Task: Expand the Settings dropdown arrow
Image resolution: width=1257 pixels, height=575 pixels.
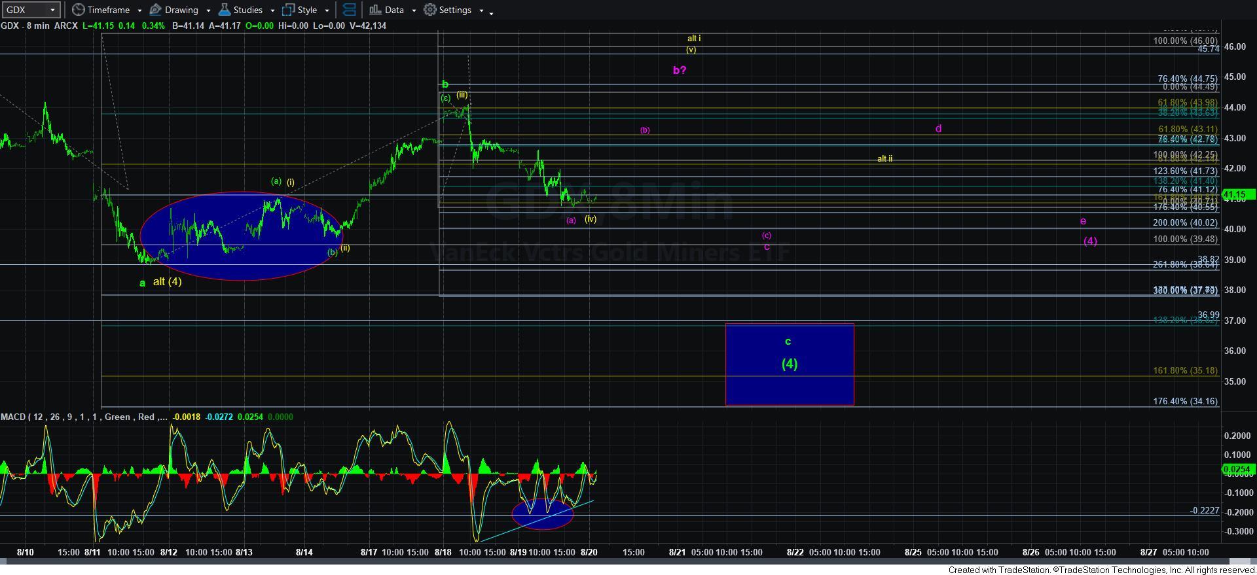Action: click(x=481, y=10)
